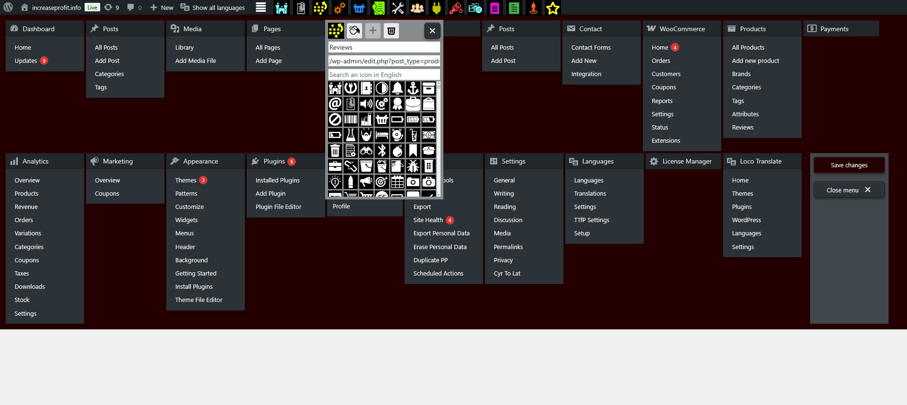
Task: Pick the lightbulb icon in the icon picker
Action: (335, 182)
